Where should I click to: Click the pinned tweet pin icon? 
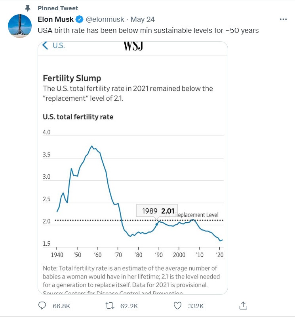click(28, 8)
